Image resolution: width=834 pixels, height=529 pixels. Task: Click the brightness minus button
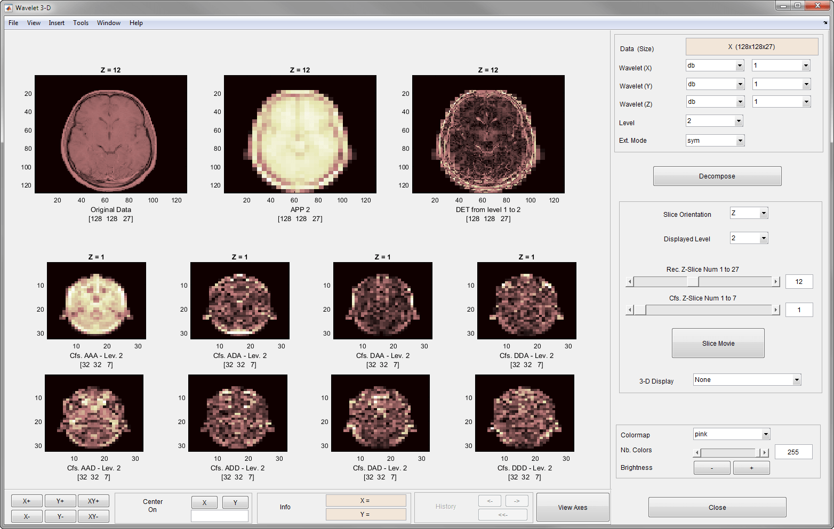pyautogui.click(x=712, y=468)
